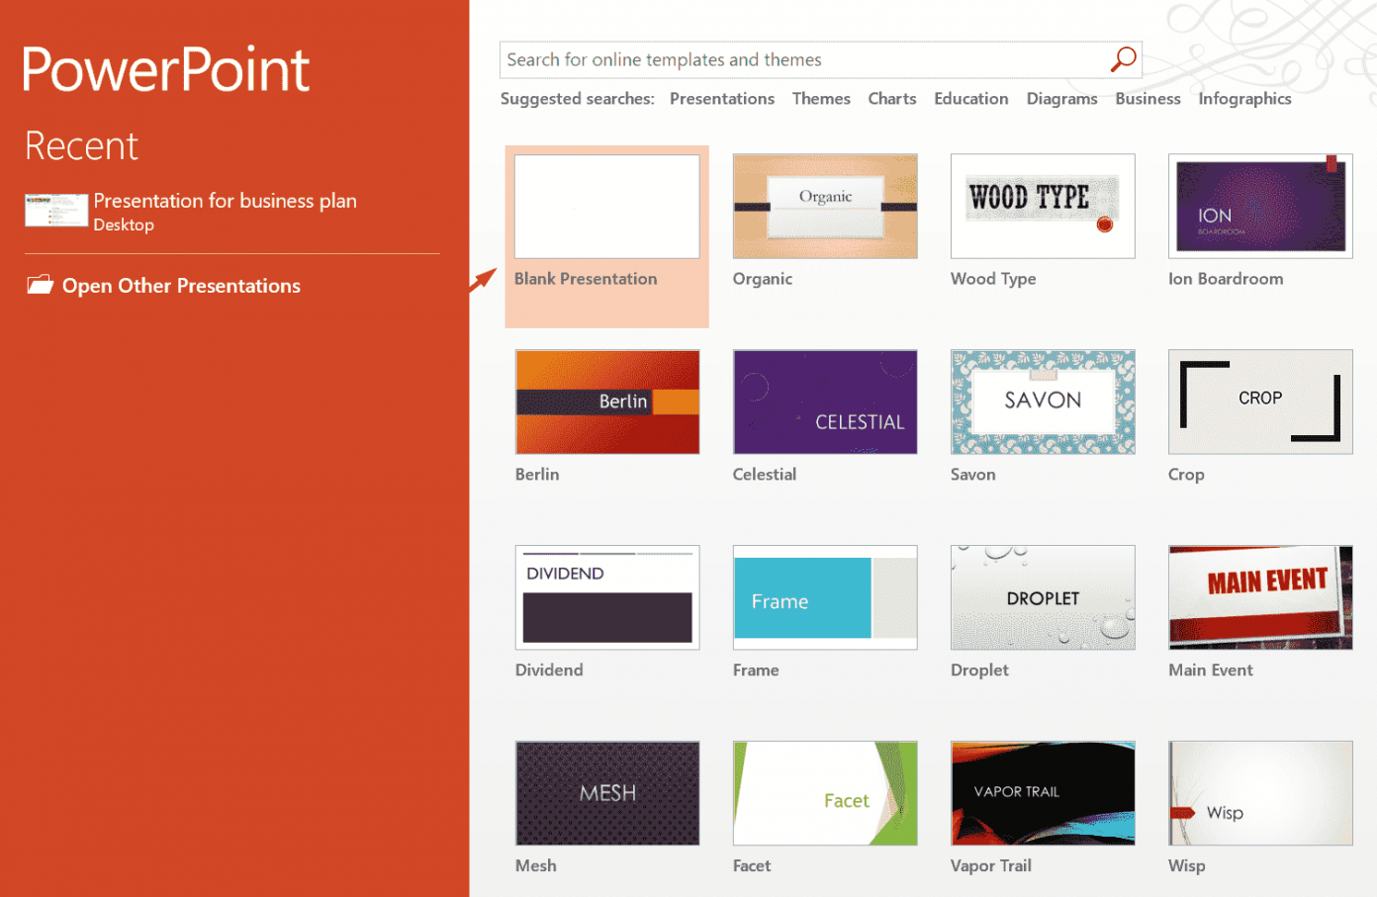
Task: Search suggested Presentations templates
Action: 721,98
